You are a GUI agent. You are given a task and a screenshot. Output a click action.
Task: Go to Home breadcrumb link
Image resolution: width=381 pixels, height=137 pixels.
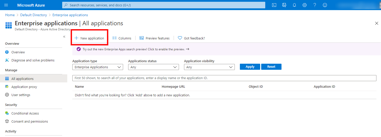(x=10, y=15)
